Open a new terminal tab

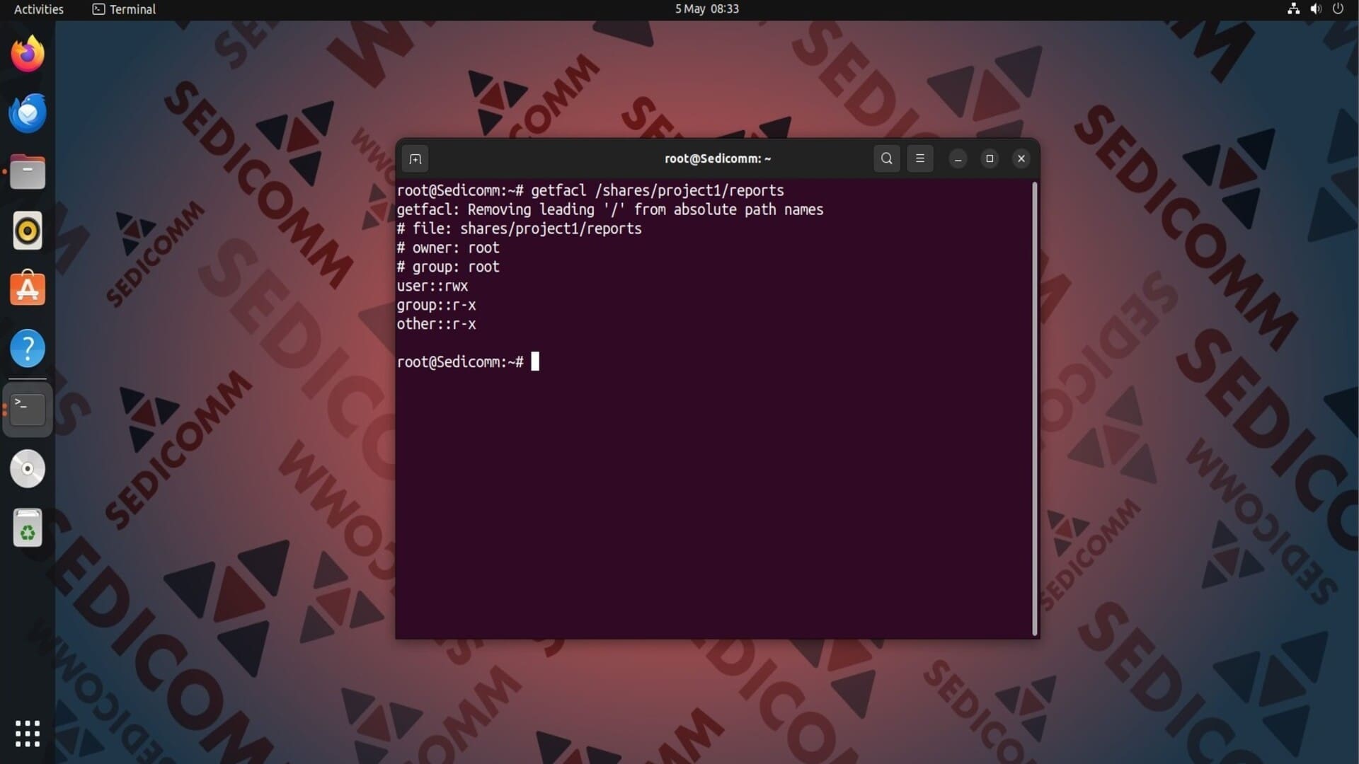pos(415,158)
